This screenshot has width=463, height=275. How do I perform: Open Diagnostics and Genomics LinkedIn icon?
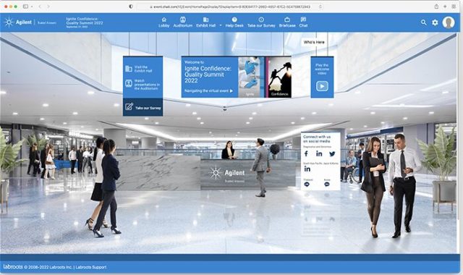[319, 153]
